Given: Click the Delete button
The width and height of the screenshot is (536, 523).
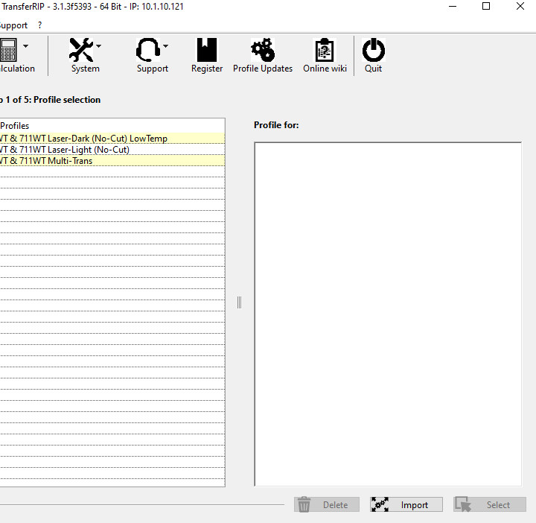Looking at the screenshot, I should click(x=327, y=504).
